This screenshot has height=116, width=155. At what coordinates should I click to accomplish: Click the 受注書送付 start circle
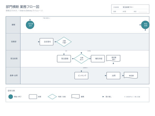tap(30, 25)
